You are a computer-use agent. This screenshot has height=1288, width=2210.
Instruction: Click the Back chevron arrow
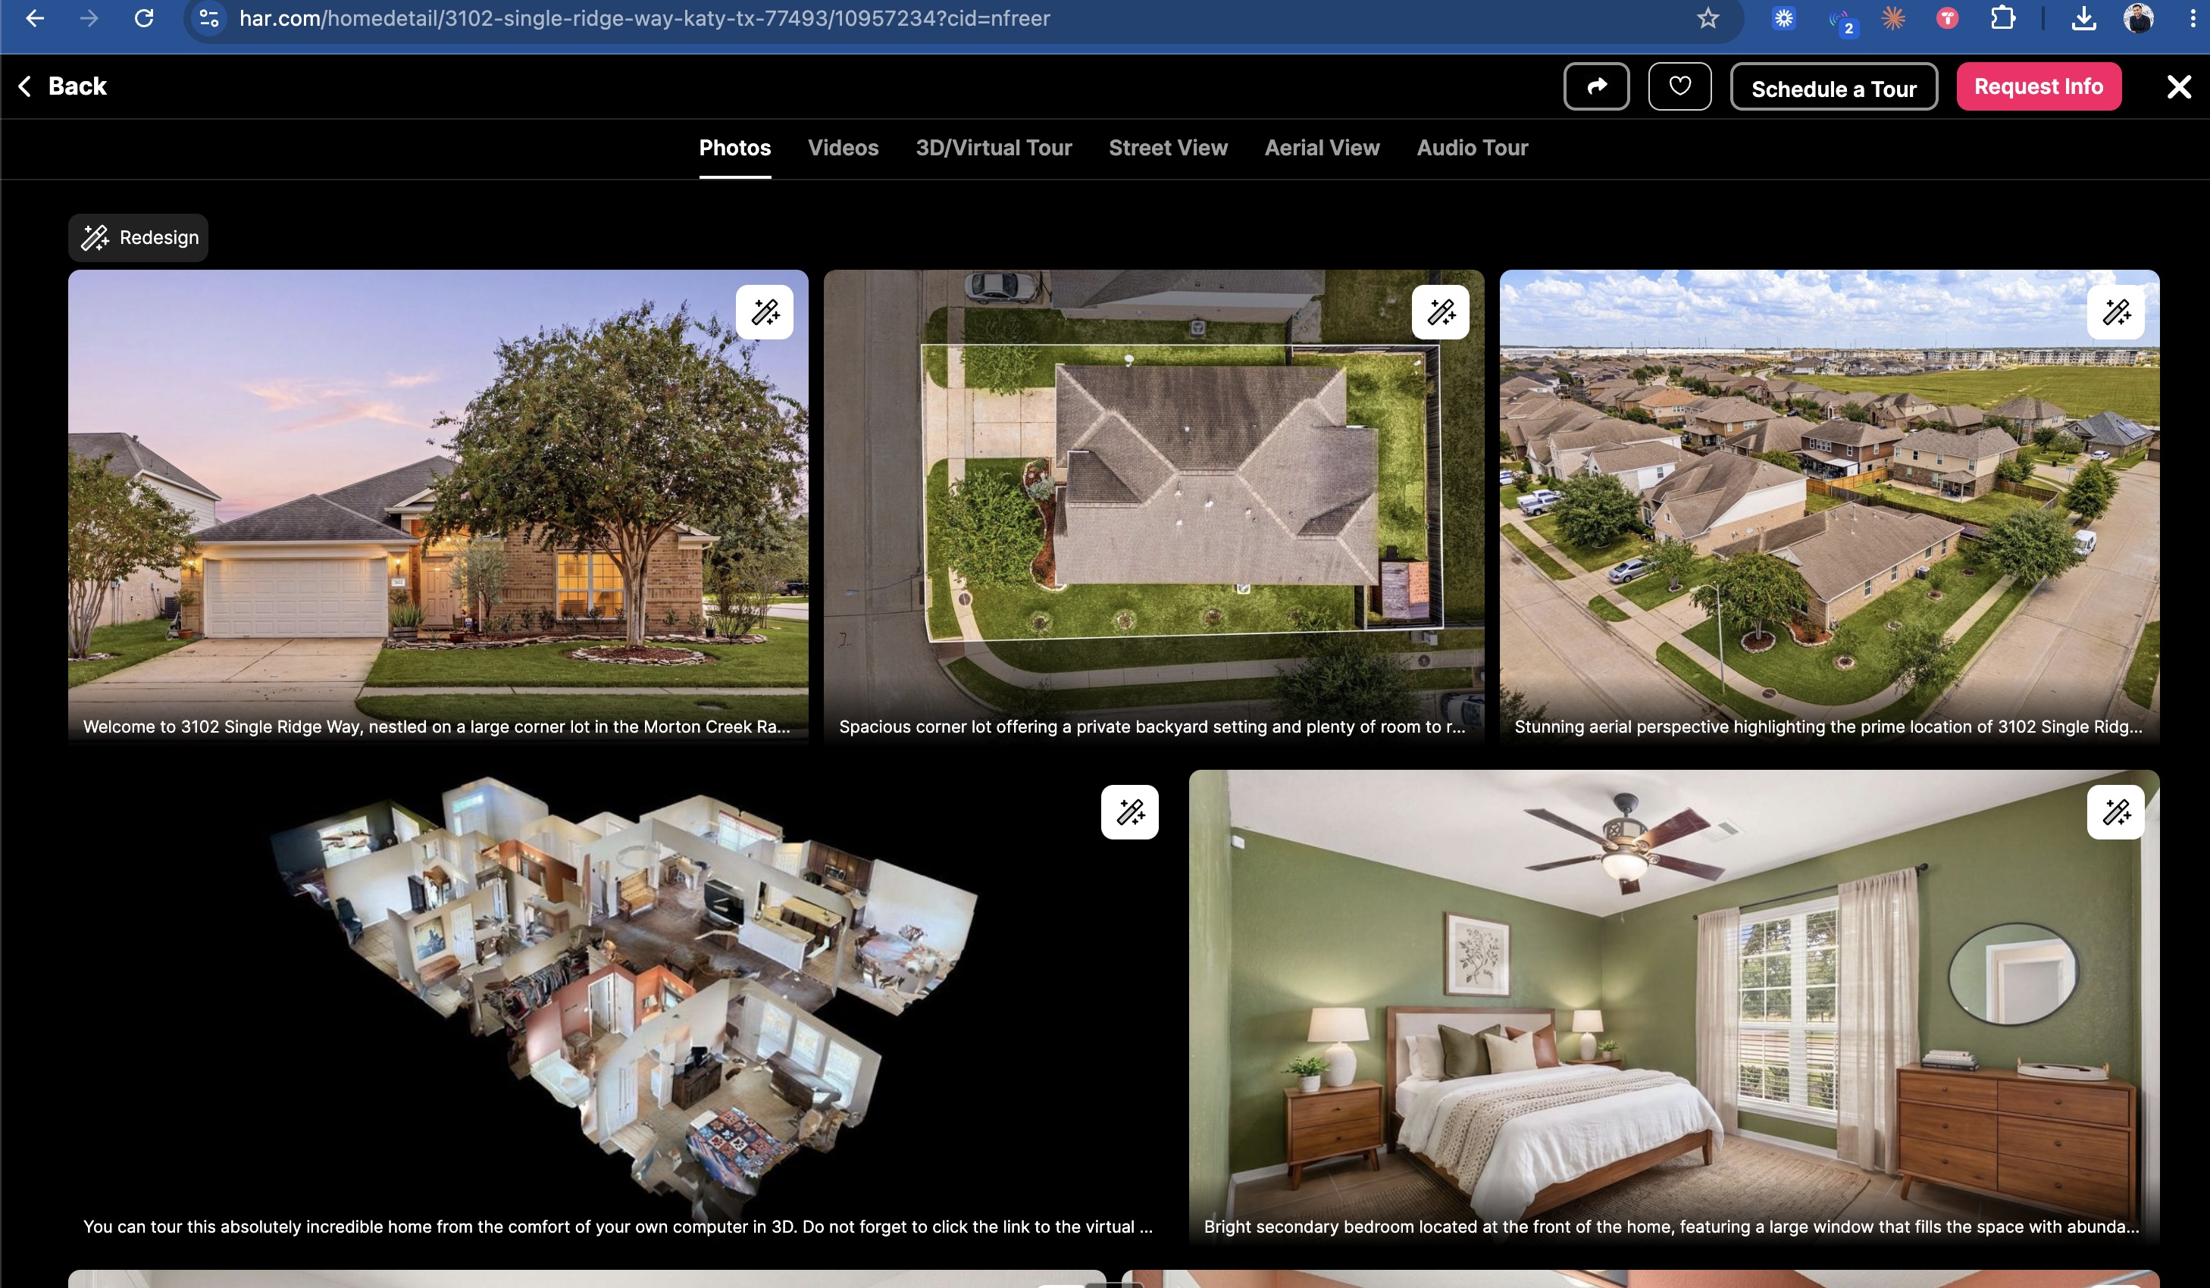(24, 86)
